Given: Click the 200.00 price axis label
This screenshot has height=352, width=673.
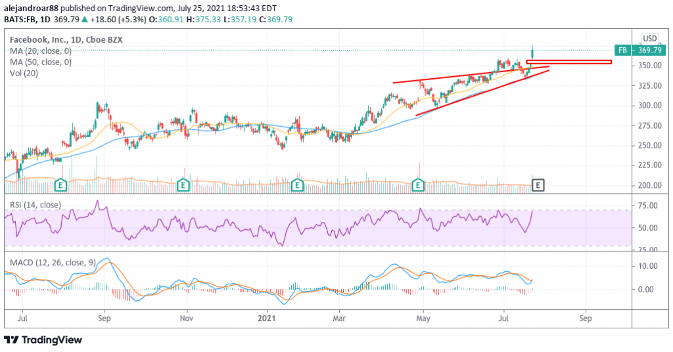Looking at the screenshot, I should [649, 185].
